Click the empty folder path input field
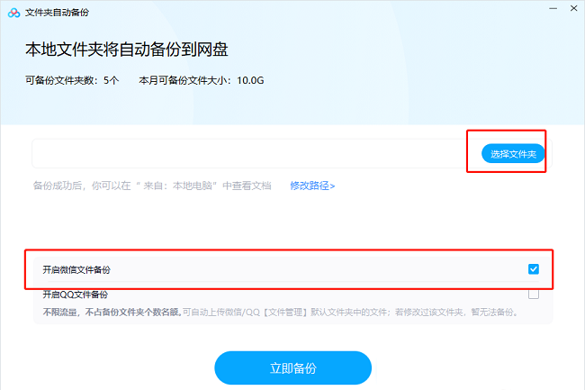 point(247,153)
